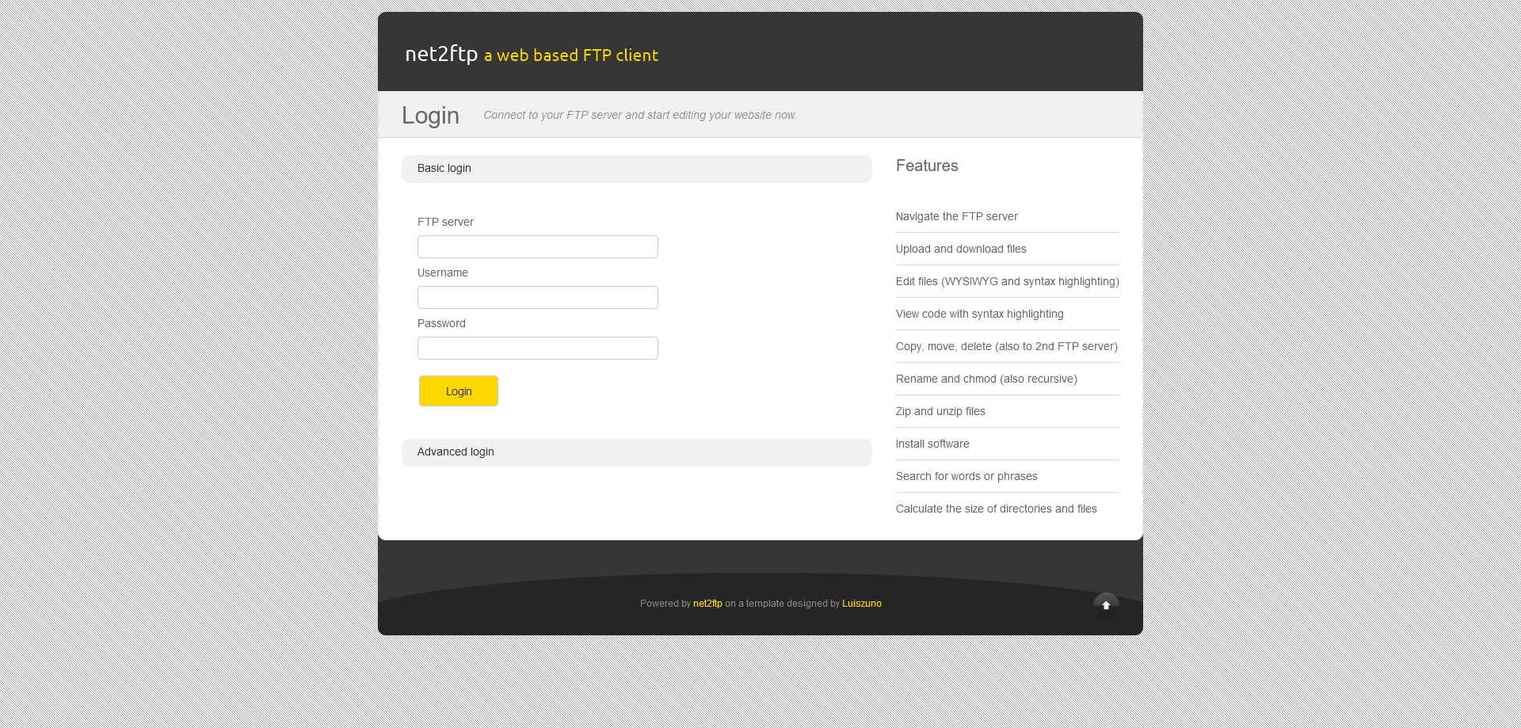Viewport: 1521px width, 728px height.
Task: Collapse the Basic login section header
Action: click(x=636, y=169)
